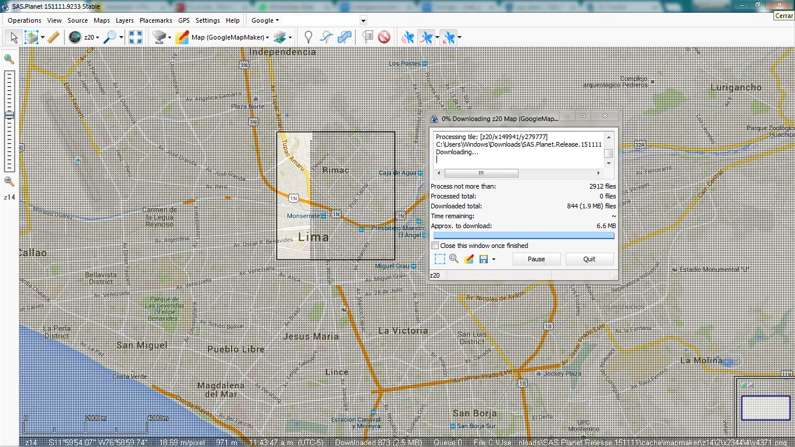The image size is (795, 447).
Task: Open the placemark manager list icon
Action: 367,37
